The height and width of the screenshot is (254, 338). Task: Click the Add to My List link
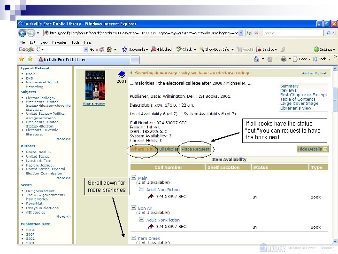pos(314,73)
